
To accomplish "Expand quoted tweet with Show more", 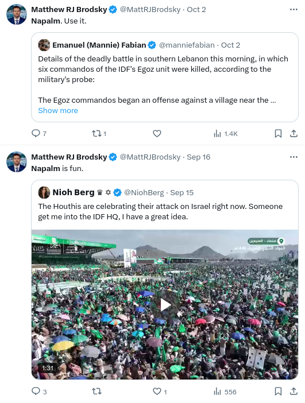I will [58, 111].
